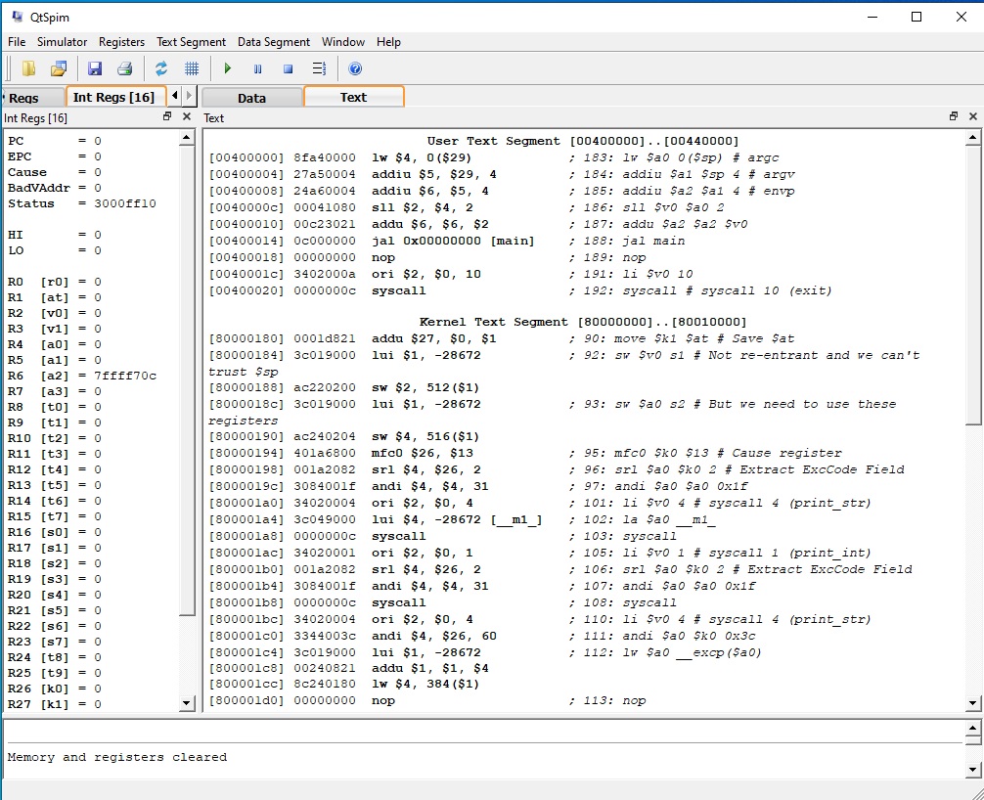Screen dimensions: 984x800
Task: Click the "Memory and registers cleared" message
Action: 116,757
